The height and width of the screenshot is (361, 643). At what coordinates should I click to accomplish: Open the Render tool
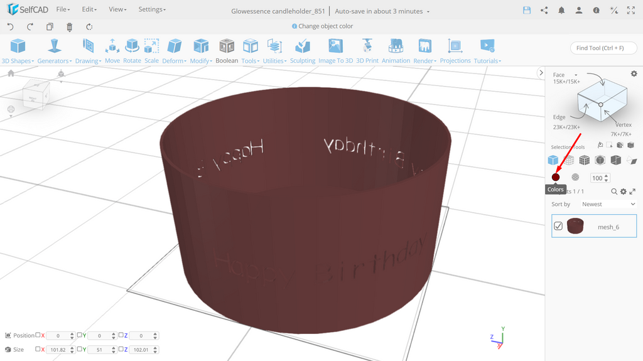coord(425,51)
